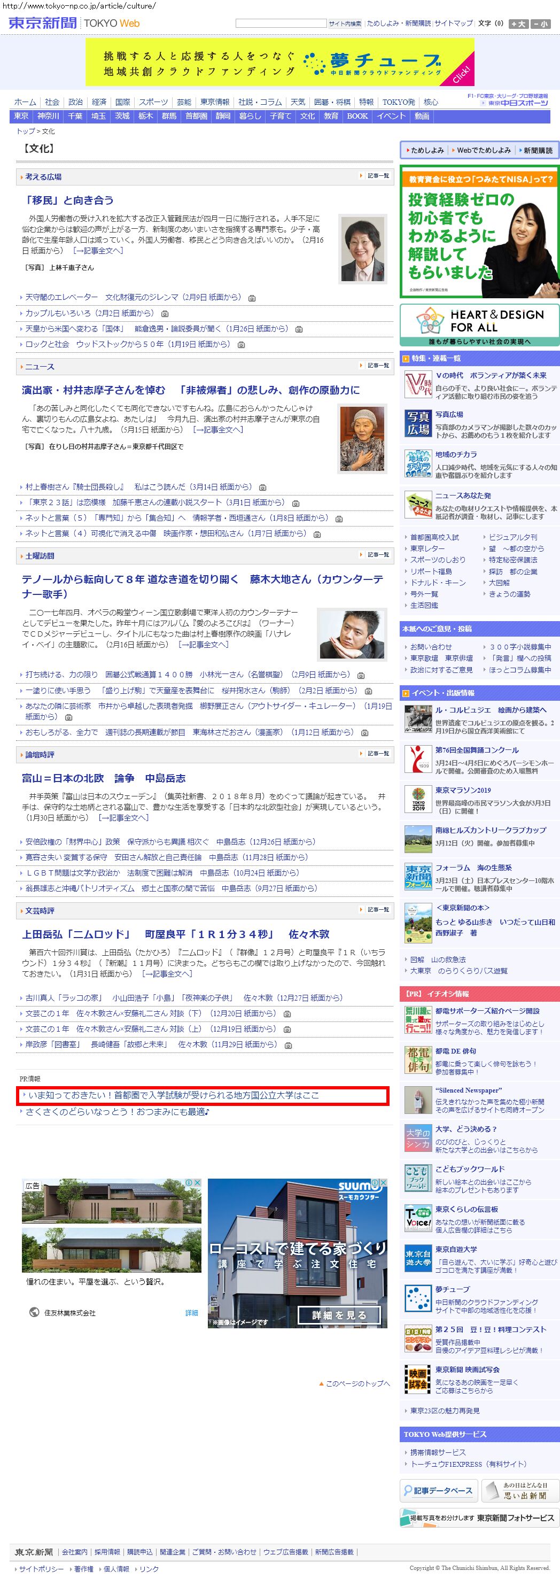Click camera icon beside 村上春樹さん article
The width and height of the screenshot is (560, 1579).
(262, 488)
